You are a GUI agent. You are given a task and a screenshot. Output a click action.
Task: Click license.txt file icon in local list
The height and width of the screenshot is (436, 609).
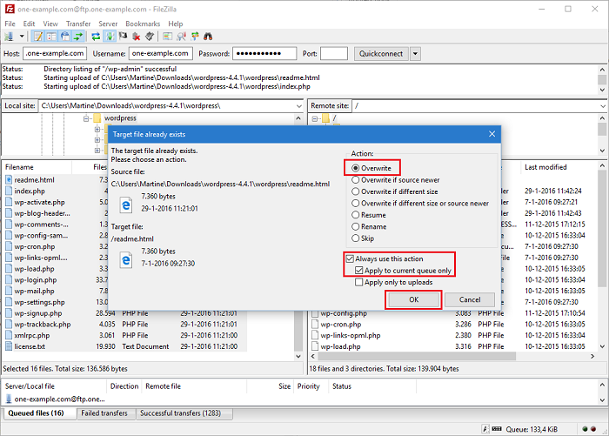tap(9, 346)
